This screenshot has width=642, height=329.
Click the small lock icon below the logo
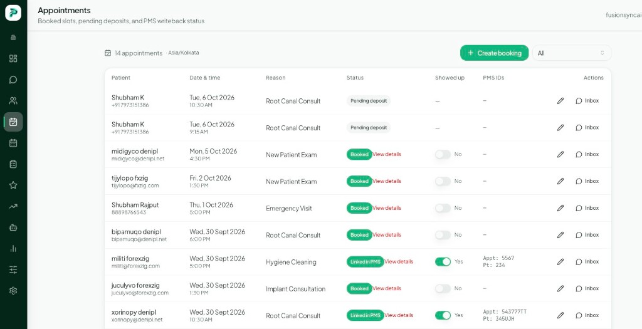tap(13, 38)
